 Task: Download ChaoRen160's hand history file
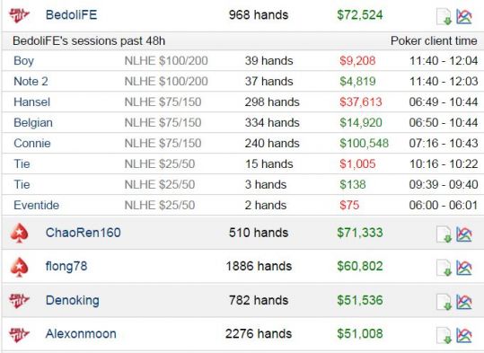[444, 234]
